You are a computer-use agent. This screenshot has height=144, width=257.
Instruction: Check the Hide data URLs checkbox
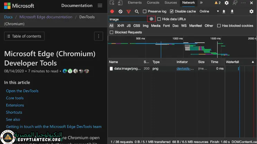pyautogui.click(x=159, y=19)
